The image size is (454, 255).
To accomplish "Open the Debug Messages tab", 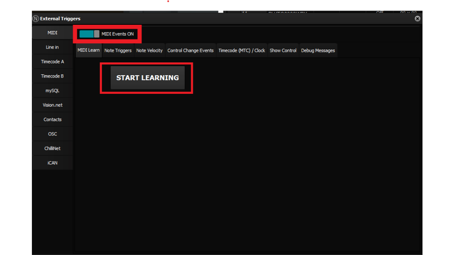I will 318,50.
